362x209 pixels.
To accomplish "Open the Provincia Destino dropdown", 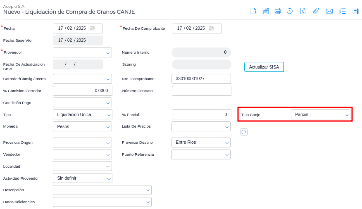I will click(227, 142).
